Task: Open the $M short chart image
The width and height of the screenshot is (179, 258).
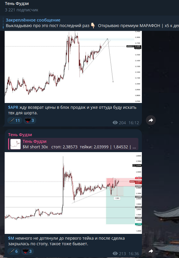Action: [73, 193]
